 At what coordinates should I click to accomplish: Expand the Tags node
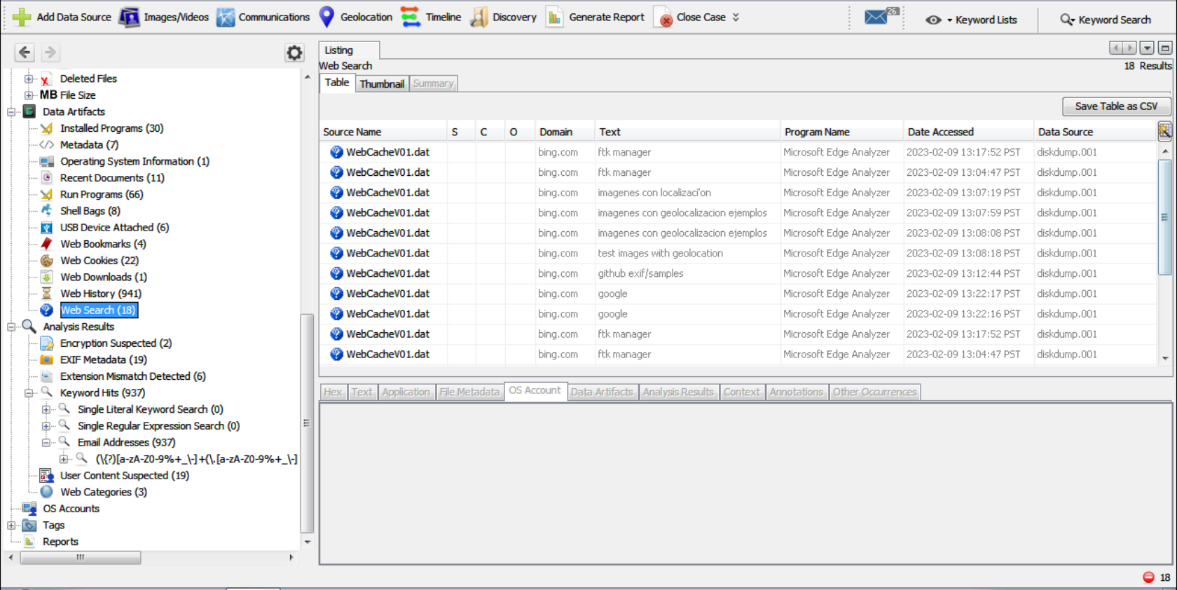[x=11, y=526]
